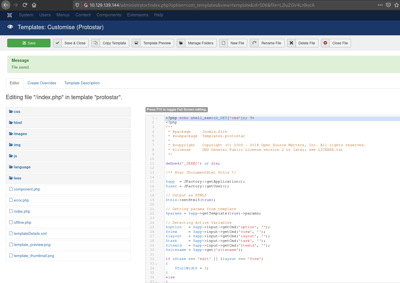Click Close File button
The image size is (400, 283).
[x=336, y=43]
